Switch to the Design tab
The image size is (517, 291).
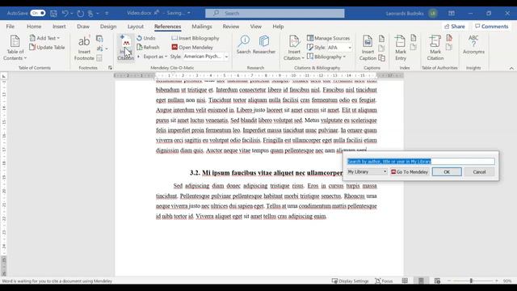click(x=108, y=27)
